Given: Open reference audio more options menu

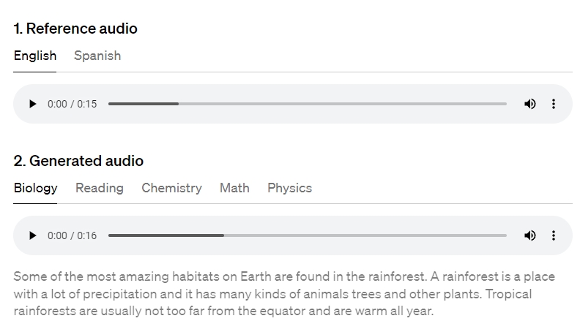Looking at the screenshot, I should coord(554,104).
